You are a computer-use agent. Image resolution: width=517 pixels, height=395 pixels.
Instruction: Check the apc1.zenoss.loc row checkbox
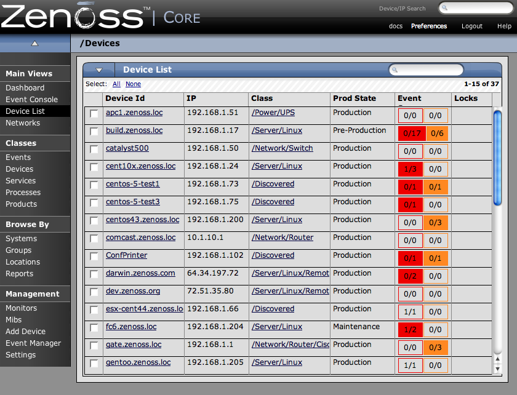(x=94, y=114)
